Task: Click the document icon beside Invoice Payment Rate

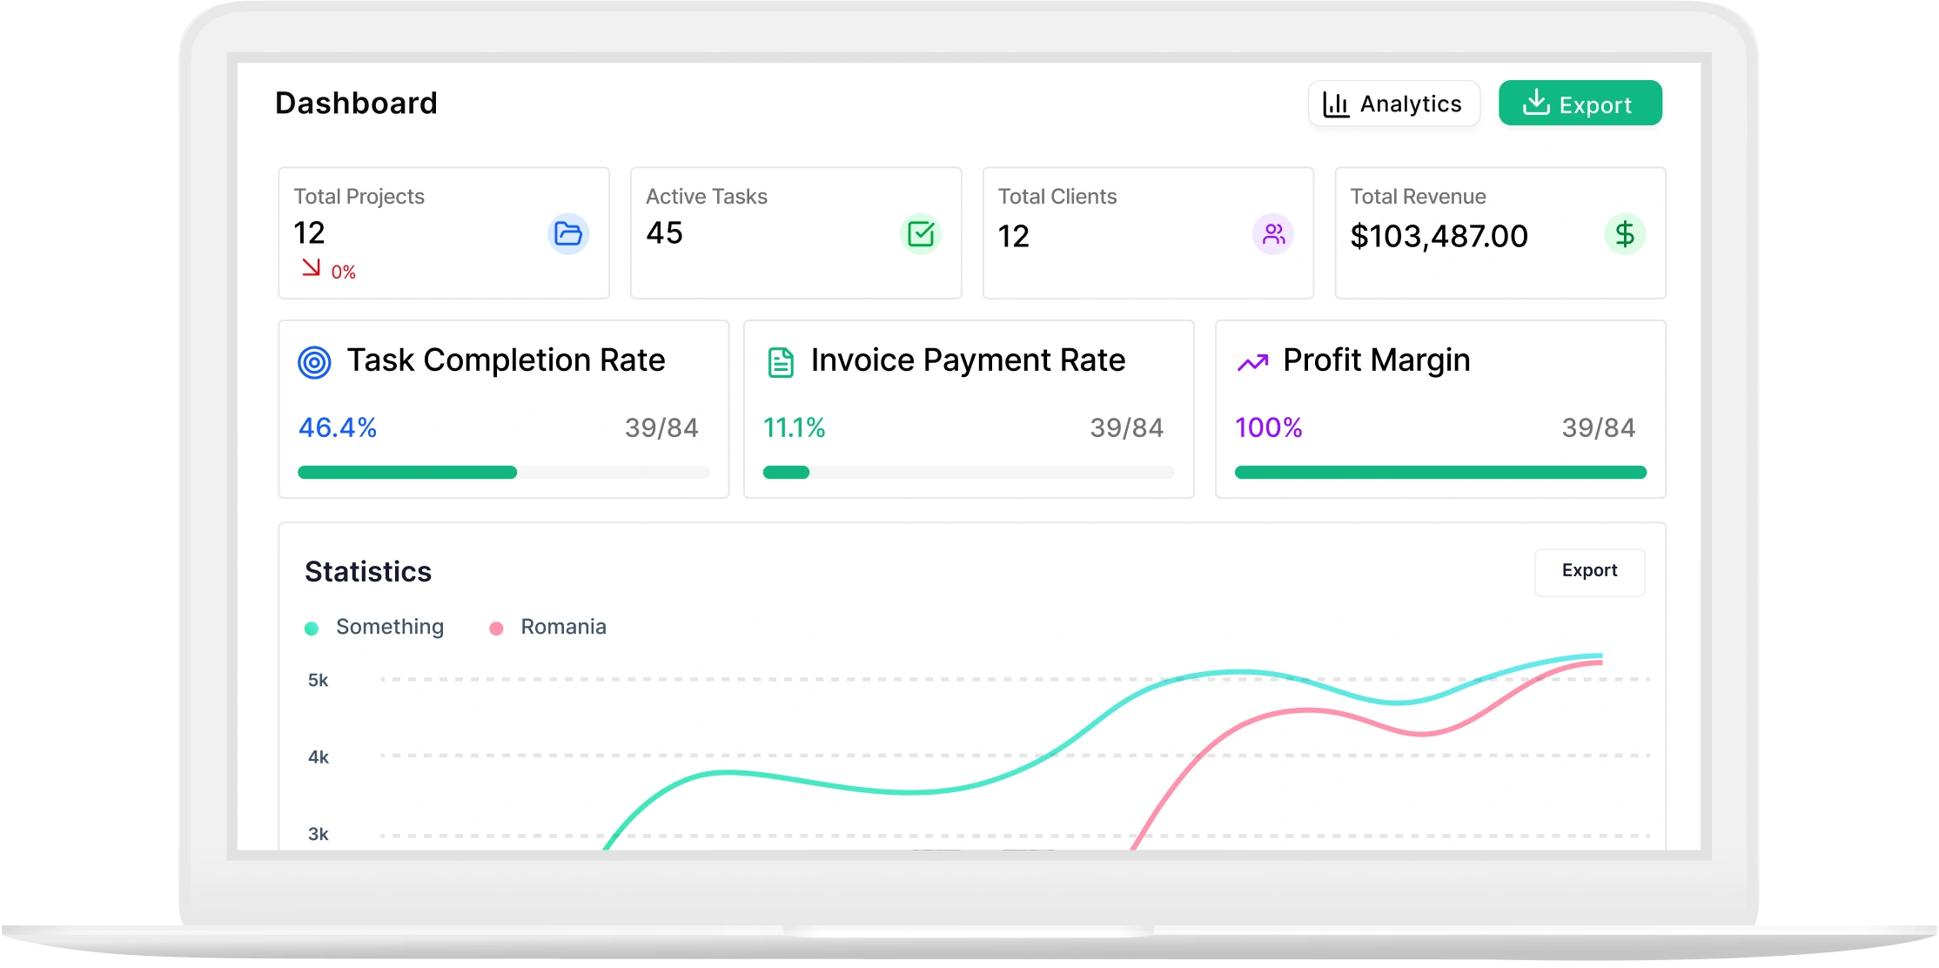Action: pyautogui.click(x=781, y=362)
